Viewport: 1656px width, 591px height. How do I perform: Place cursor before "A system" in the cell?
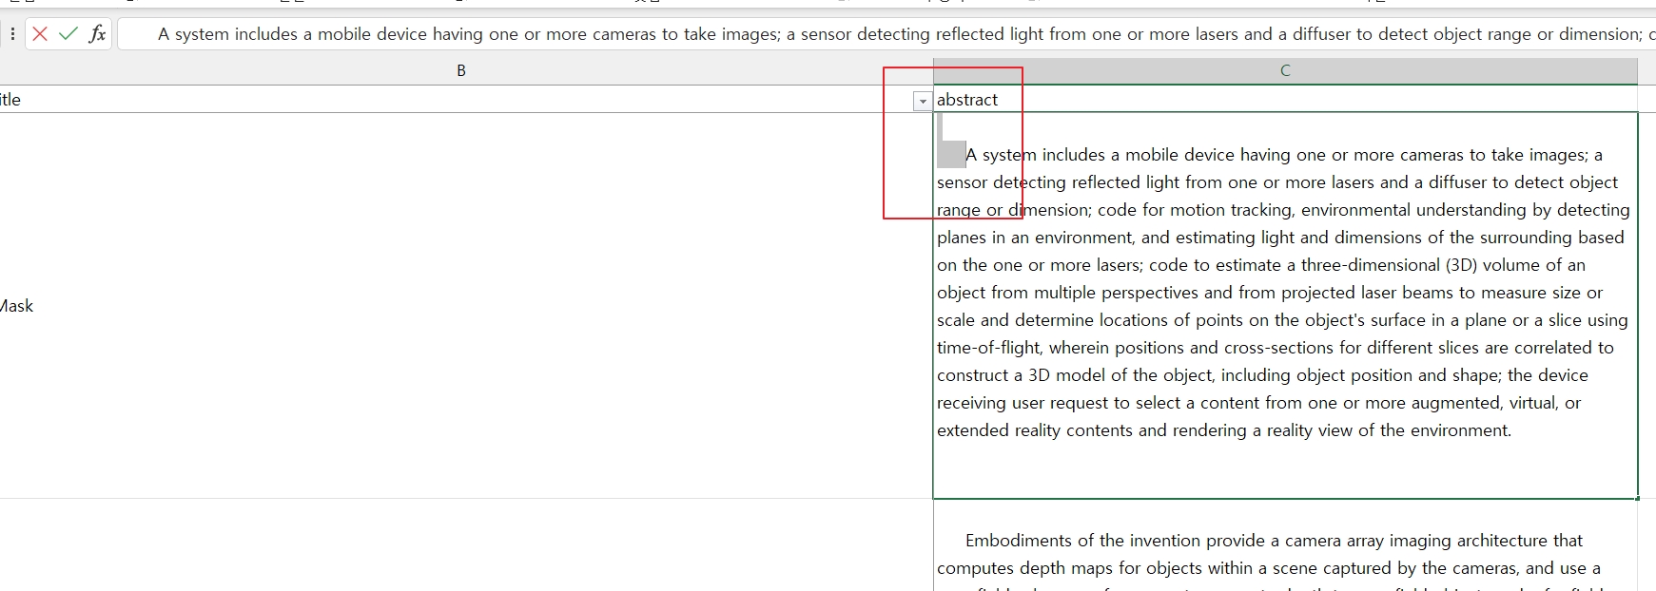click(966, 155)
